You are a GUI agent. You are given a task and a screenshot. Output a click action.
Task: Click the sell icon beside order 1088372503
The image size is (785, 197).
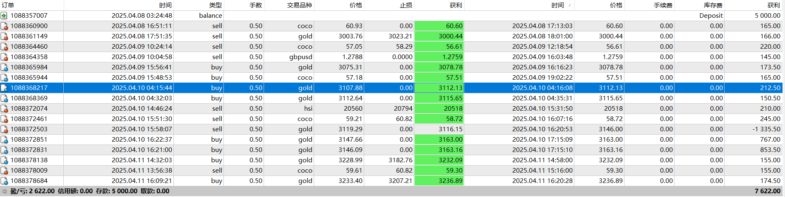(x=4, y=129)
